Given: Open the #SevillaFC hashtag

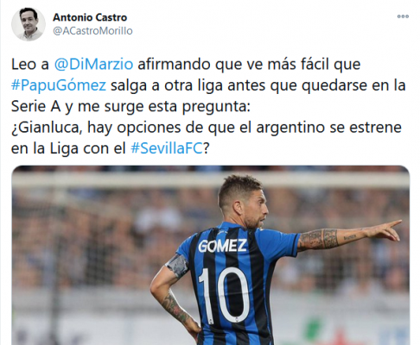Looking at the screenshot, I should point(167,148).
